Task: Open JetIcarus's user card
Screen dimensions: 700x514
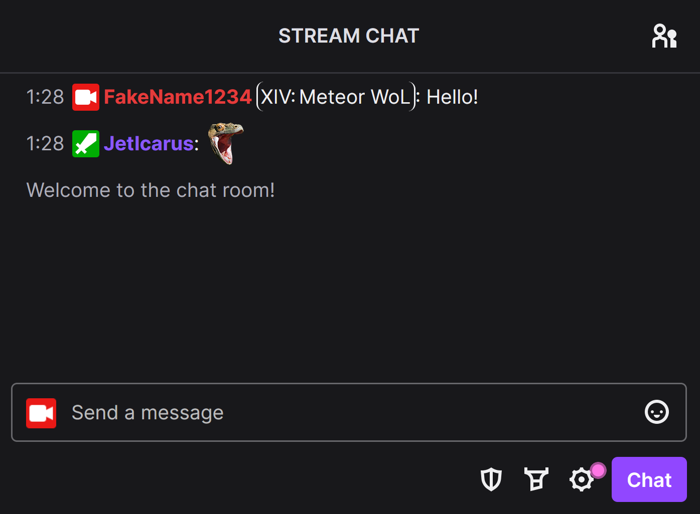Action: (x=149, y=144)
